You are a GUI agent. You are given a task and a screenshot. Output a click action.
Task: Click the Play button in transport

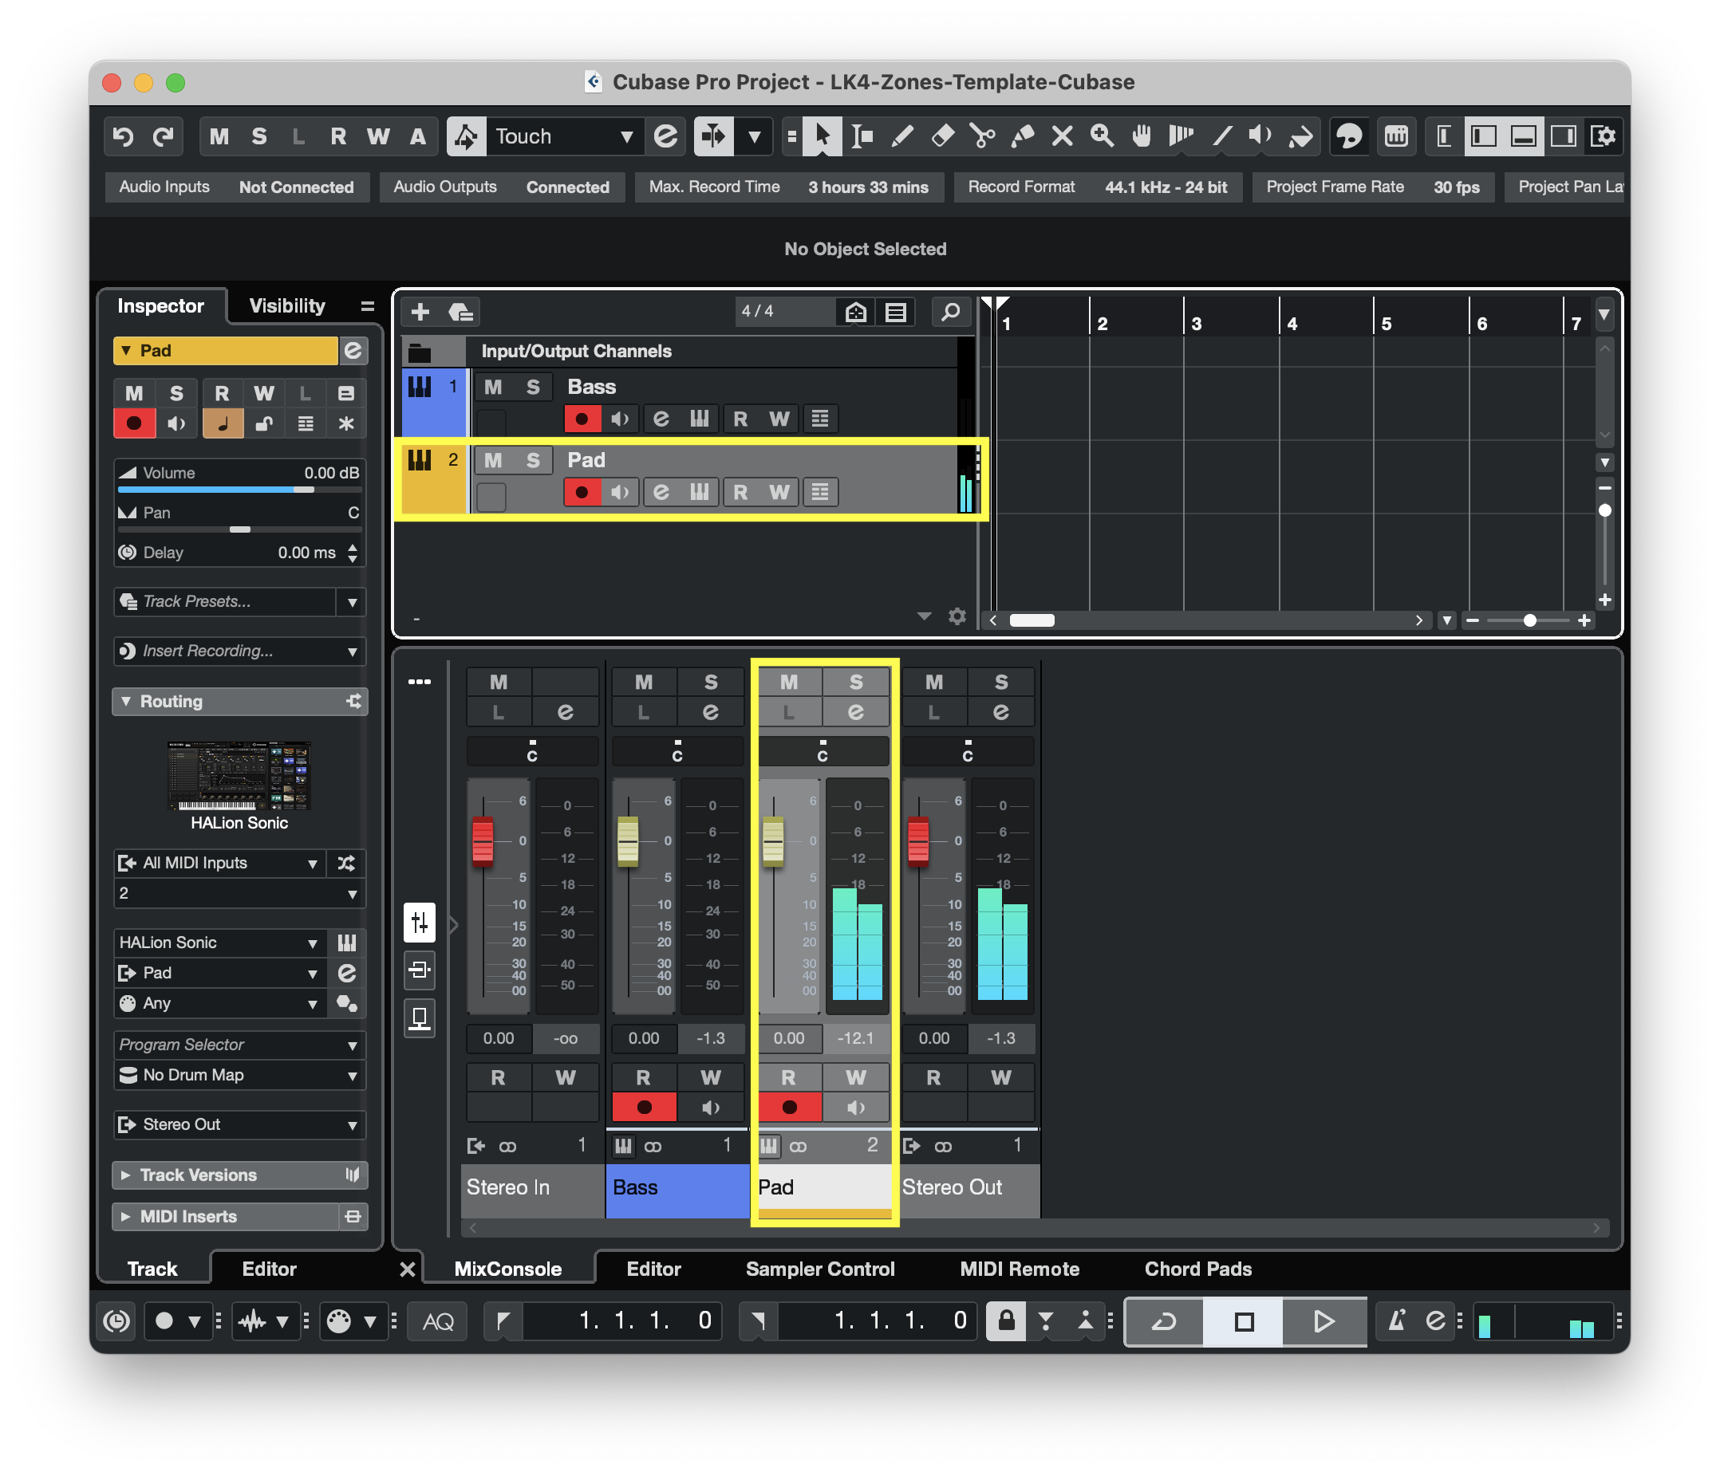click(1324, 1320)
